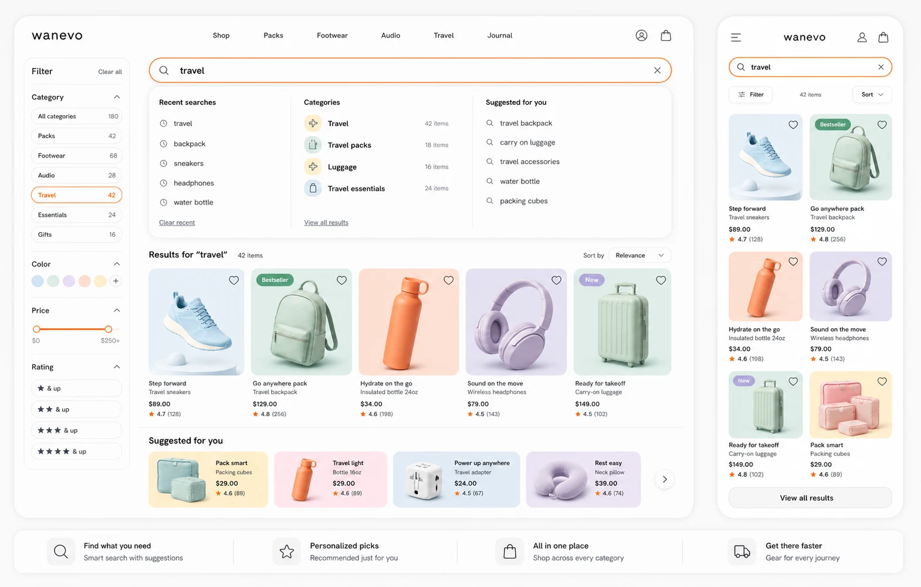The width and height of the screenshot is (921, 587).
Task: Favorite the Go anywhere pack on desktop
Action: click(x=341, y=280)
